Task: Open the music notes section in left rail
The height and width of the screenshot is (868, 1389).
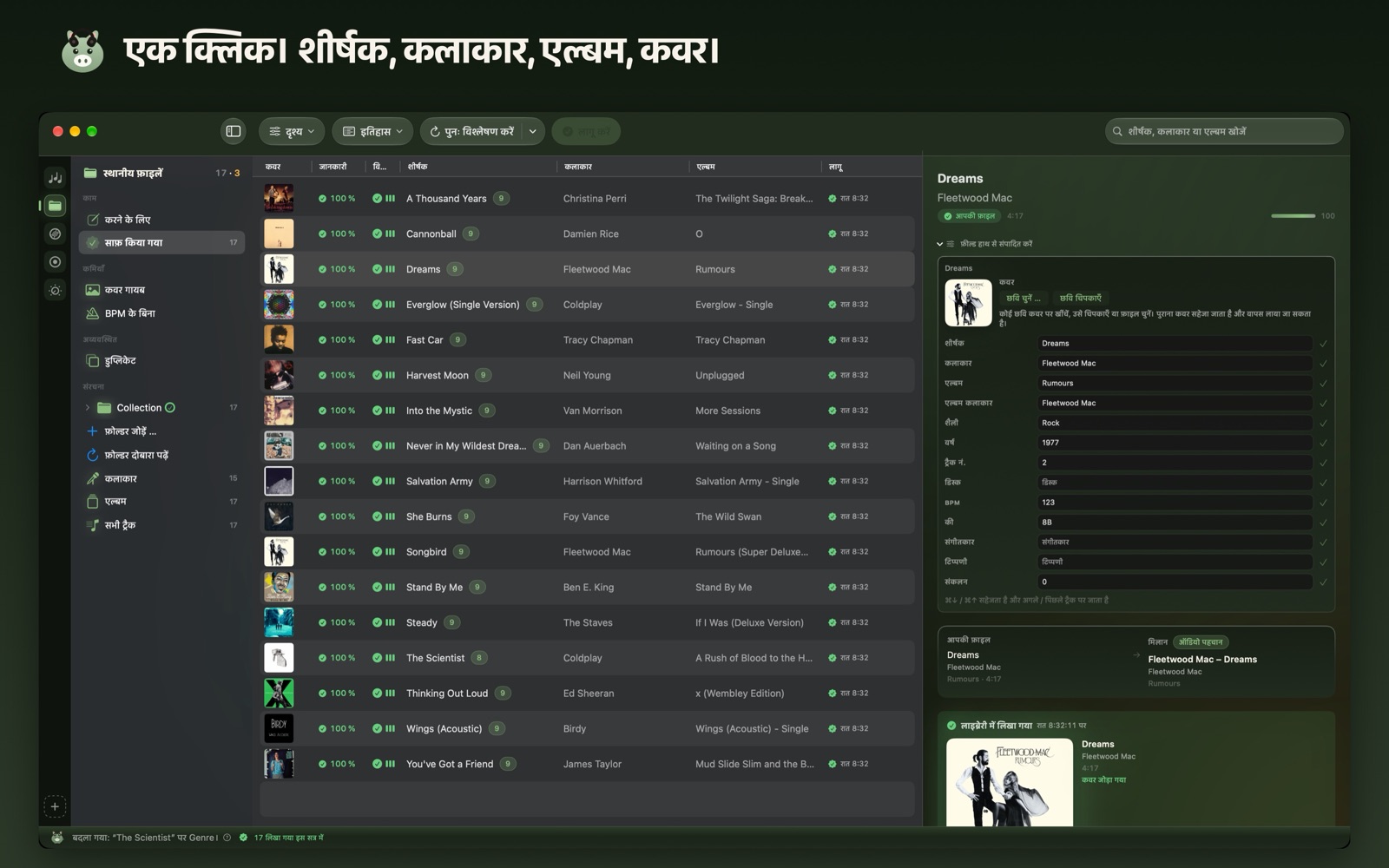Action: click(x=55, y=178)
